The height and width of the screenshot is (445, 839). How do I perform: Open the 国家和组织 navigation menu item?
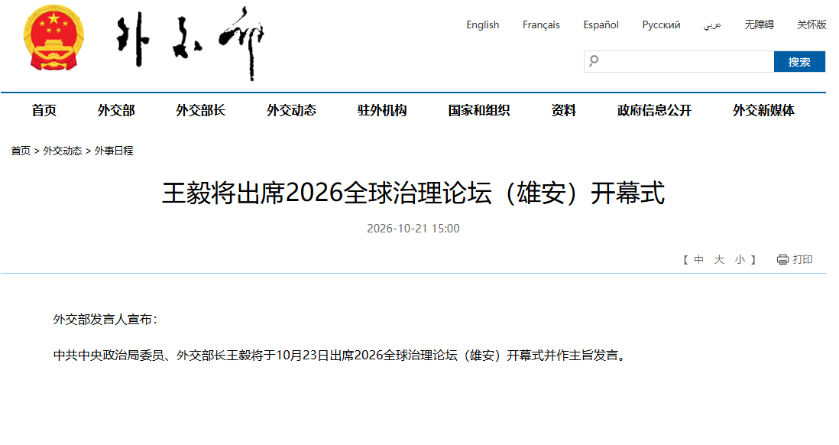(479, 110)
